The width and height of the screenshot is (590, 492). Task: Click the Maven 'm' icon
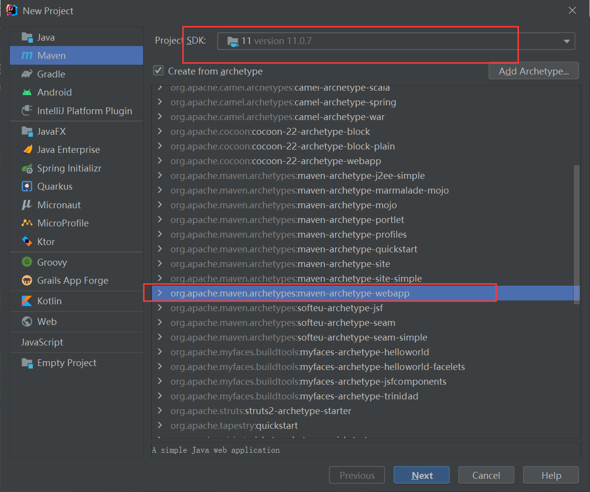[27, 56]
